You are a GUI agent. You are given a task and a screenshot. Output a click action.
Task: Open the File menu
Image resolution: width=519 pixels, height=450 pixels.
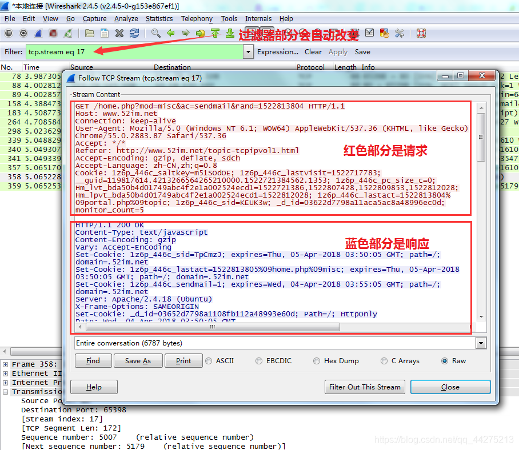10,19
